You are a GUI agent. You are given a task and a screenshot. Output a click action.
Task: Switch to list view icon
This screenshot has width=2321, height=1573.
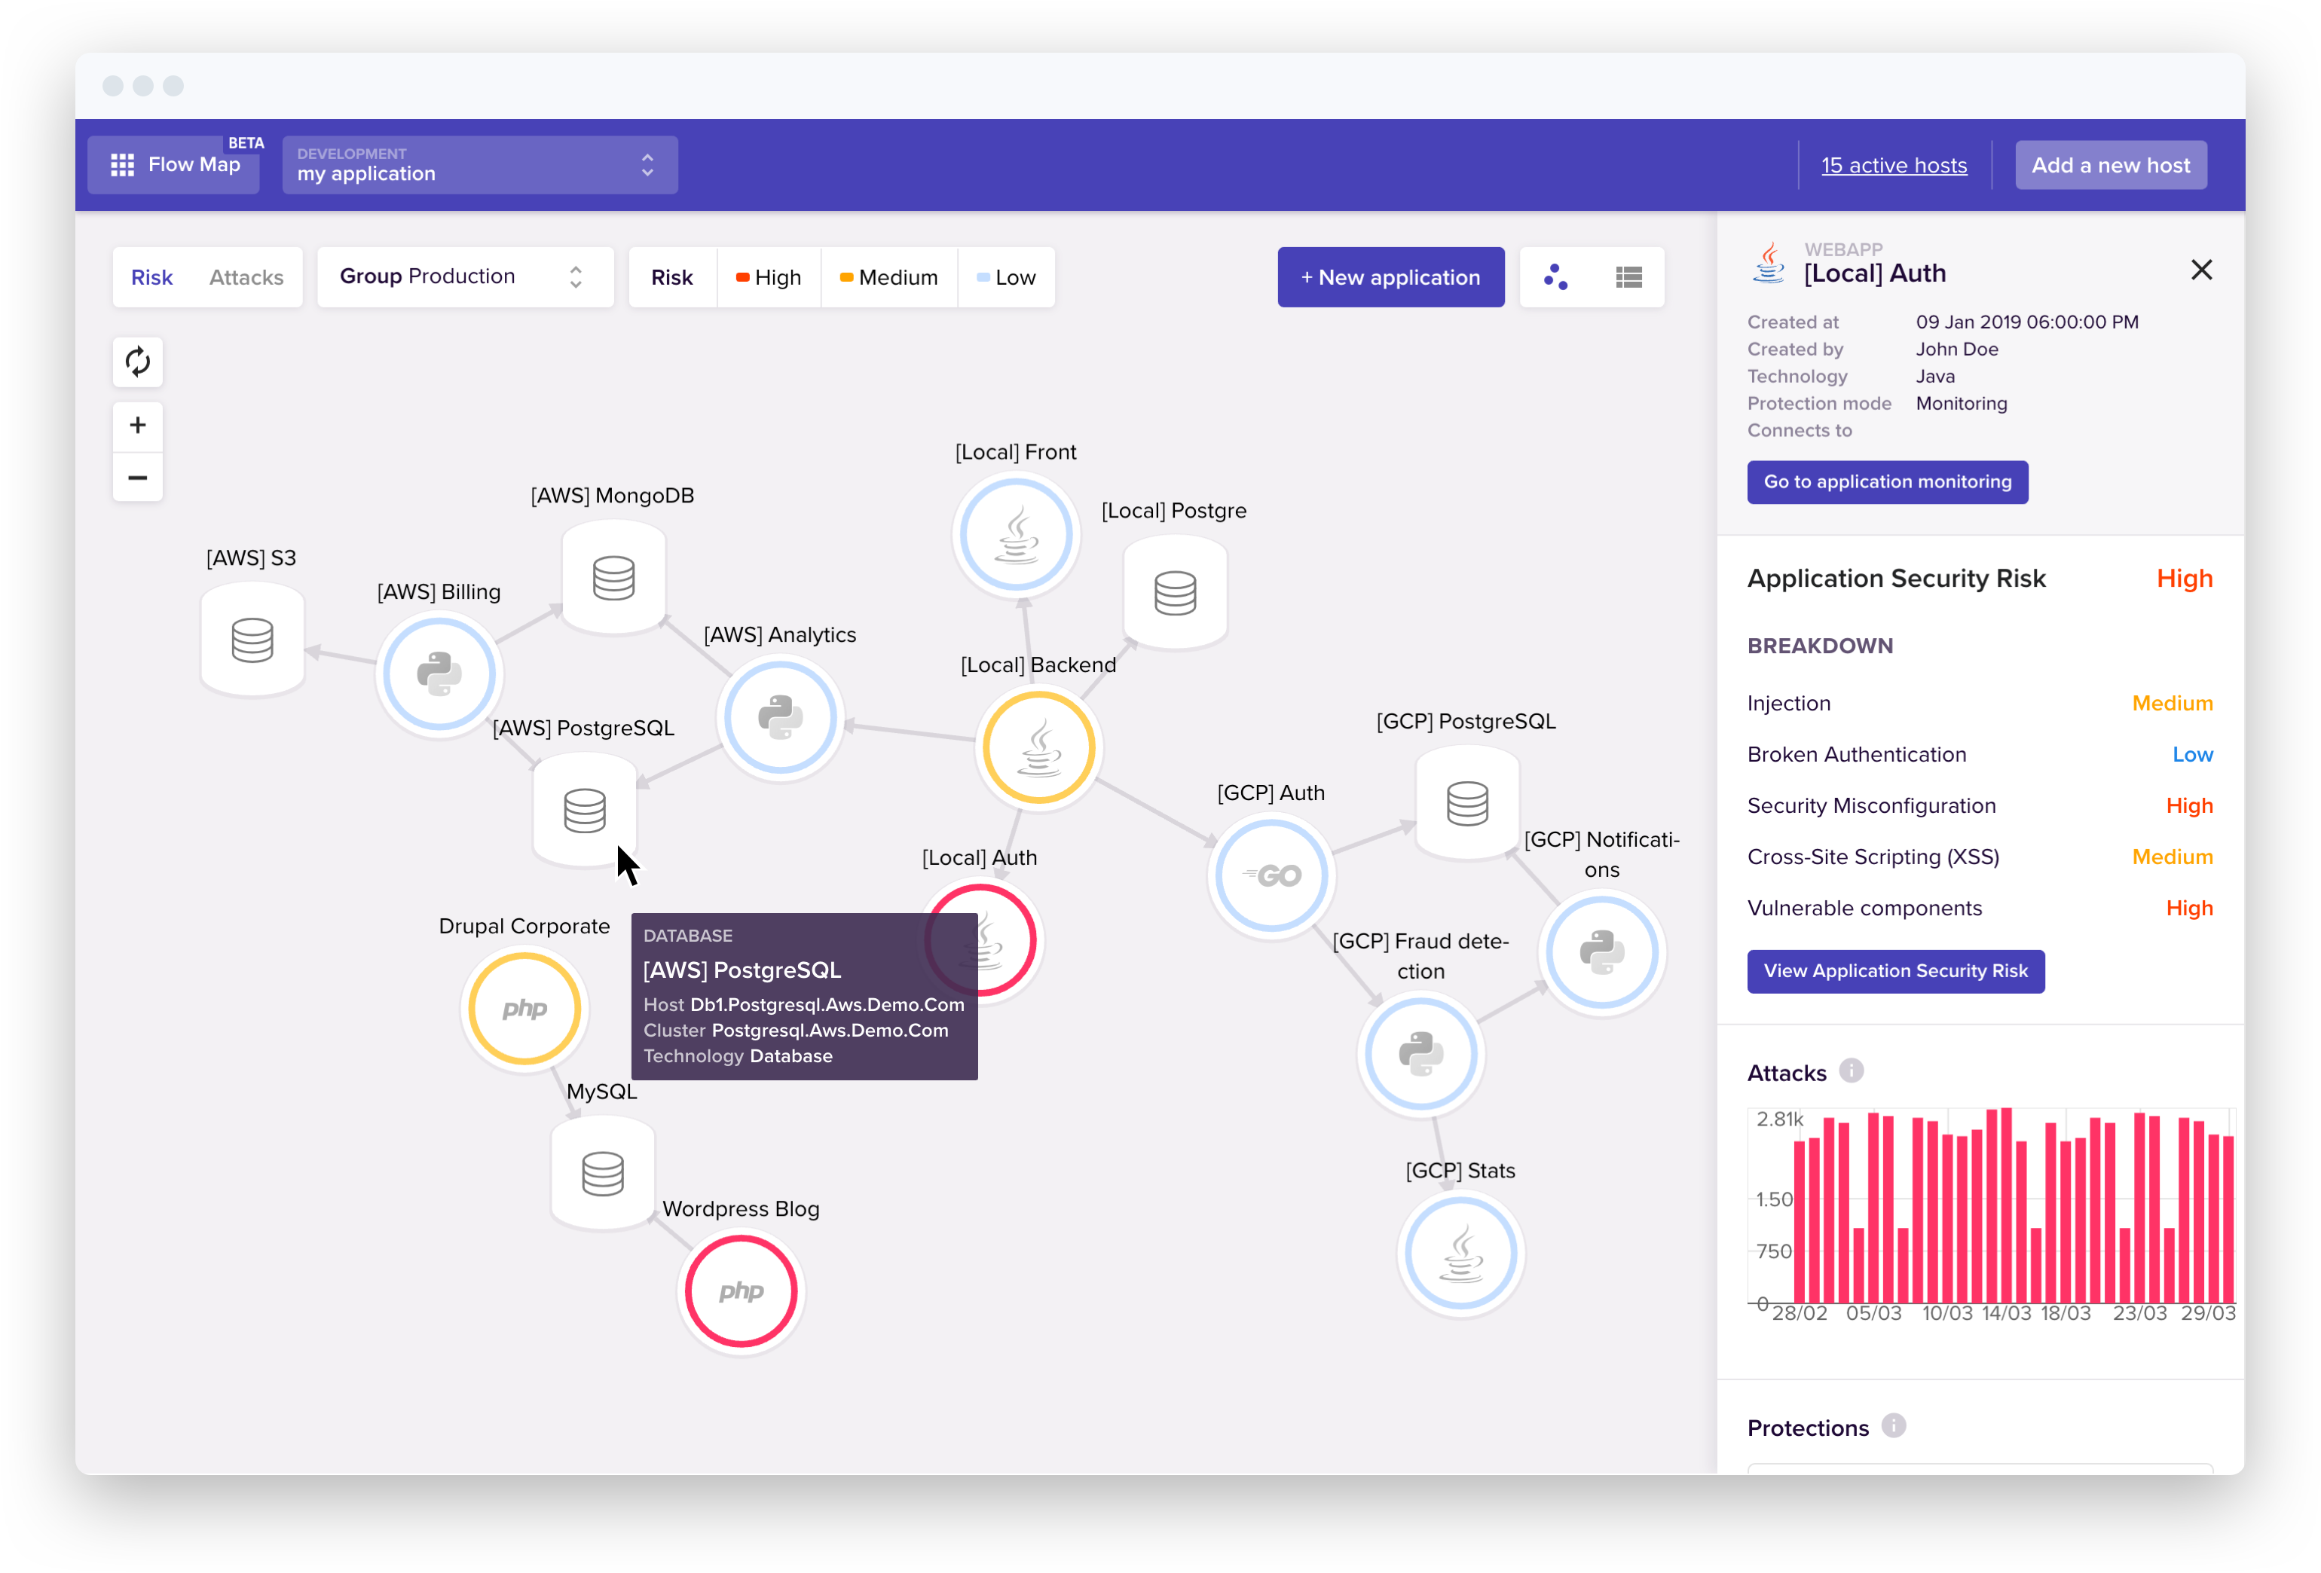[x=1628, y=278]
